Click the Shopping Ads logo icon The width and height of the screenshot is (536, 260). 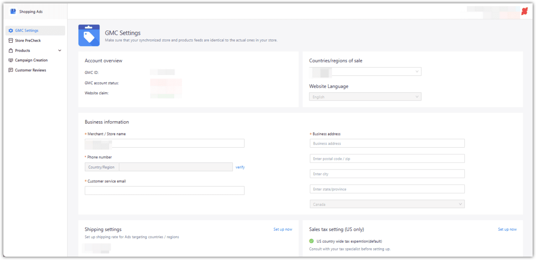point(13,12)
